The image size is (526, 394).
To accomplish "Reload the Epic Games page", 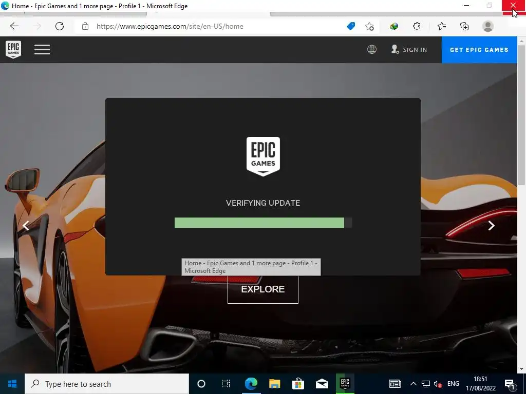I will [60, 26].
